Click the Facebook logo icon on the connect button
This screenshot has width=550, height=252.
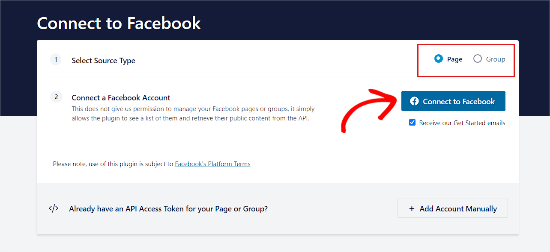point(414,101)
